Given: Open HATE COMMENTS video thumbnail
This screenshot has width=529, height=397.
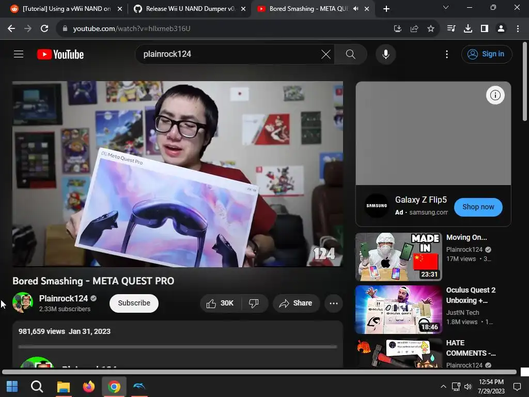Looking at the screenshot, I should [x=398, y=353].
